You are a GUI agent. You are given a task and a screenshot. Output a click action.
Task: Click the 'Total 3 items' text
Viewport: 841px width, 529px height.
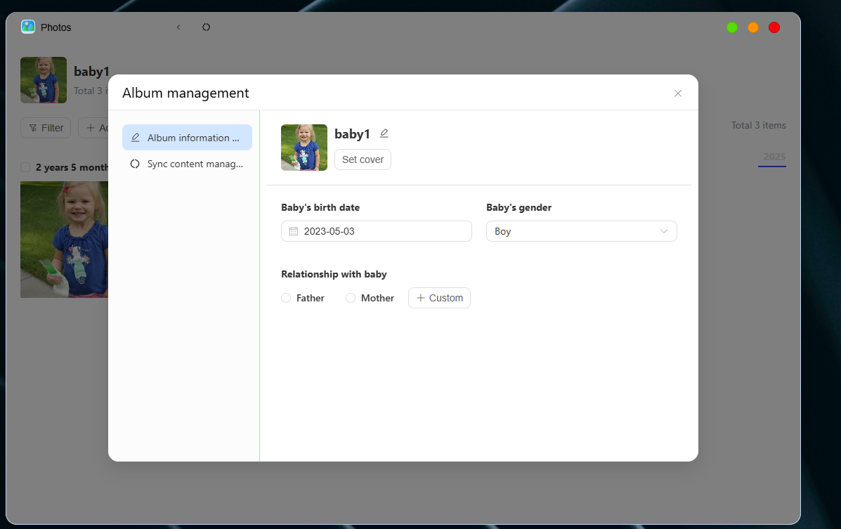pyautogui.click(x=758, y=125)
